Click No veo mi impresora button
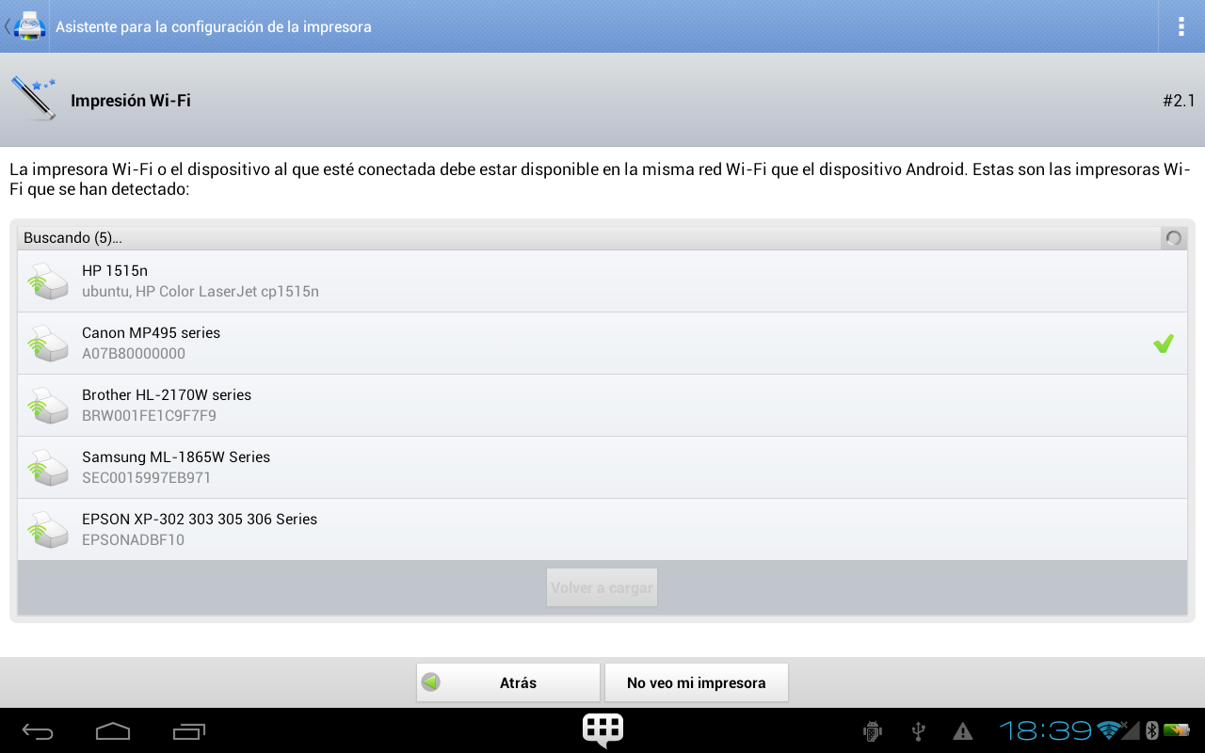Viewport: 1205px width, 753px height. [696, 683]
